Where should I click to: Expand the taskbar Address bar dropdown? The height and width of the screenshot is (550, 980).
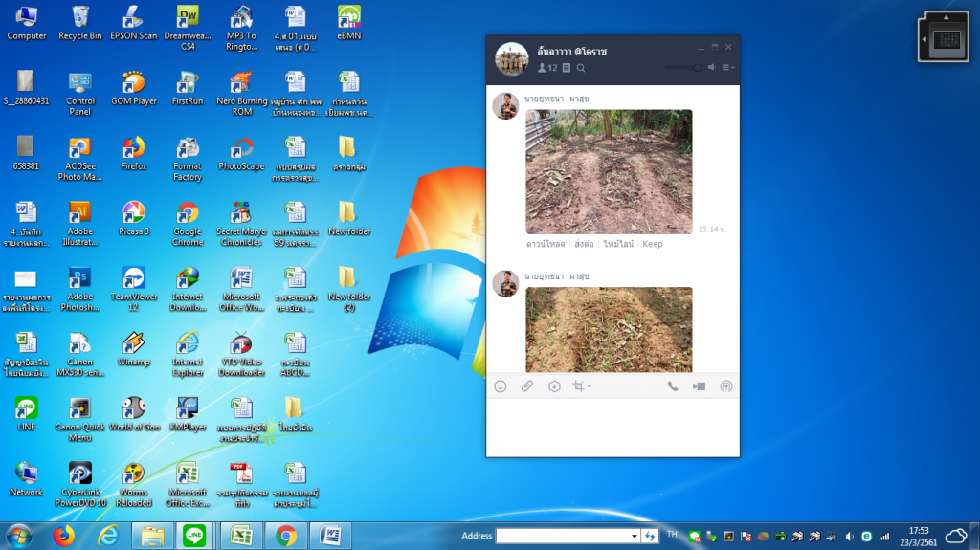(634, 536)
